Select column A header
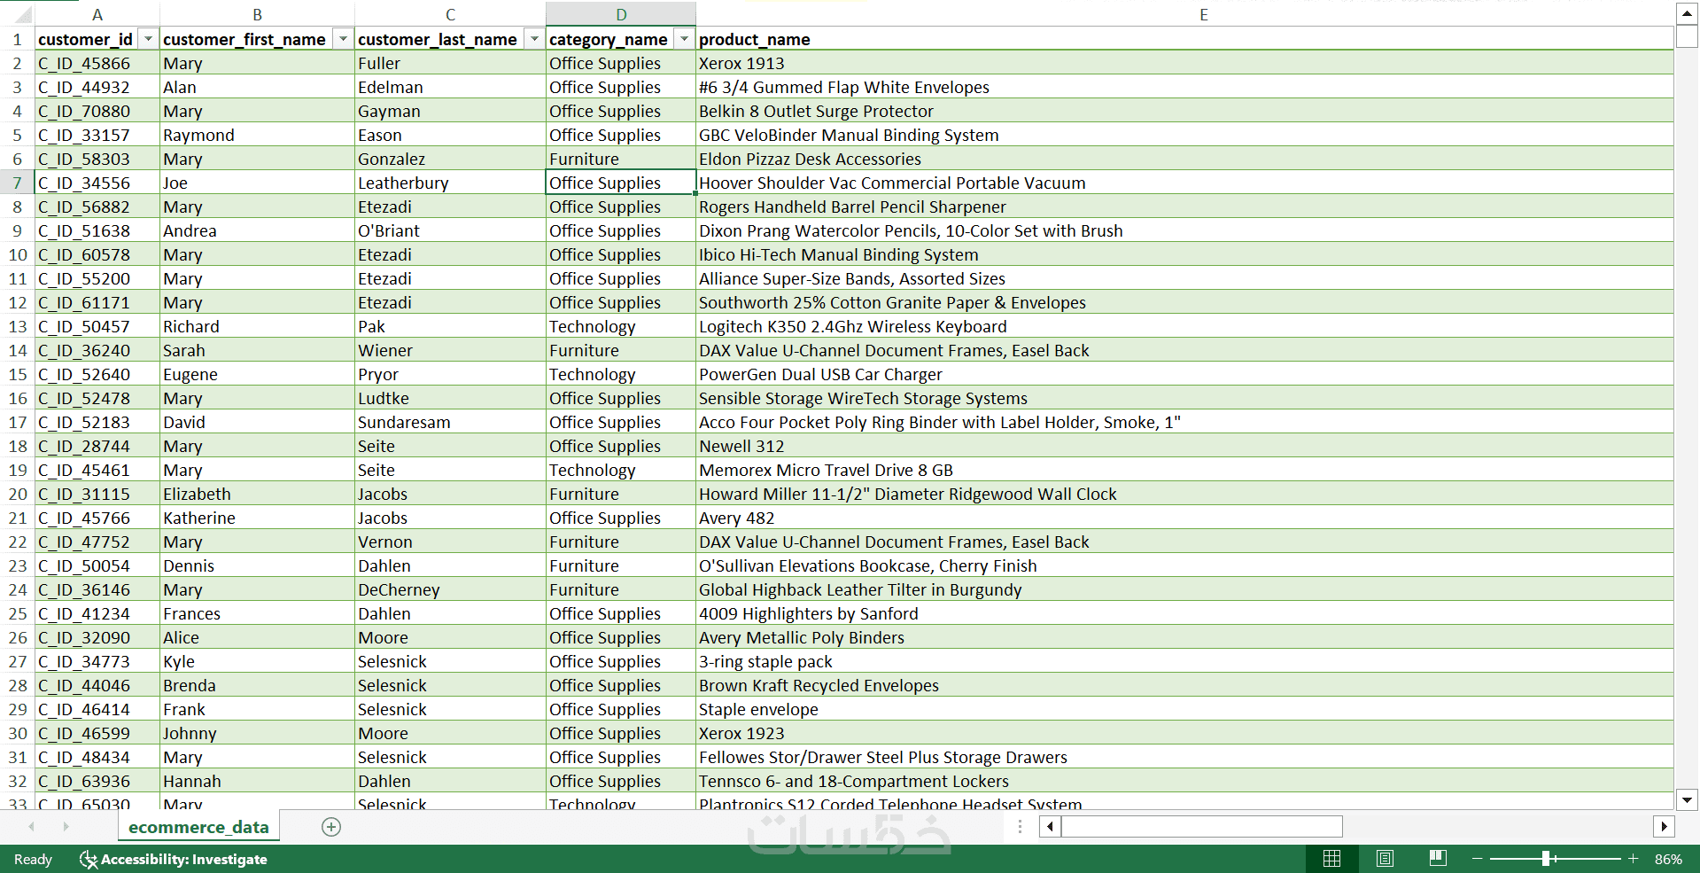Viewport: 1700px width, 873px height. [97, 14]
